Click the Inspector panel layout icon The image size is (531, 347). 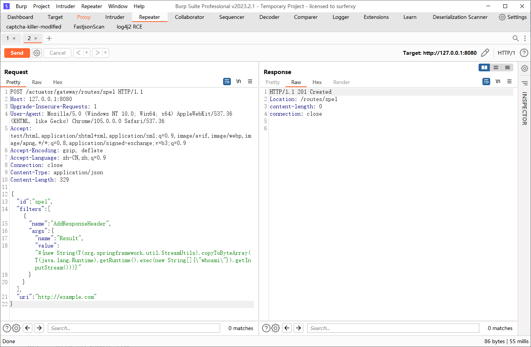524,83
